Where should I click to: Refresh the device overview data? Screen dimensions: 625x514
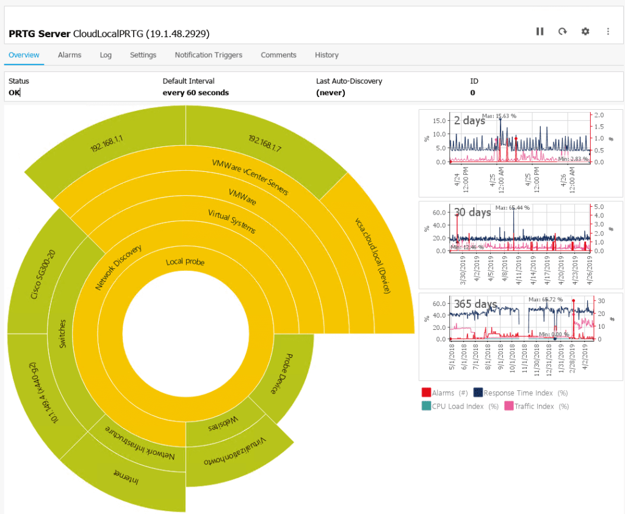tap(562, 31)
